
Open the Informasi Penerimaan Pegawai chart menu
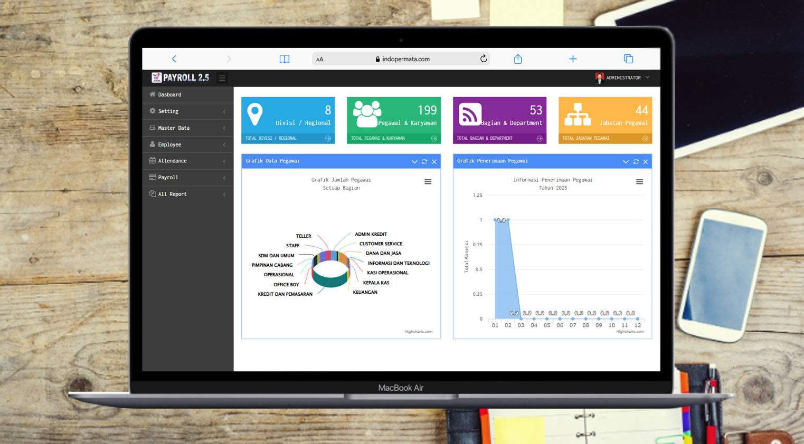[x=639, y=182]
